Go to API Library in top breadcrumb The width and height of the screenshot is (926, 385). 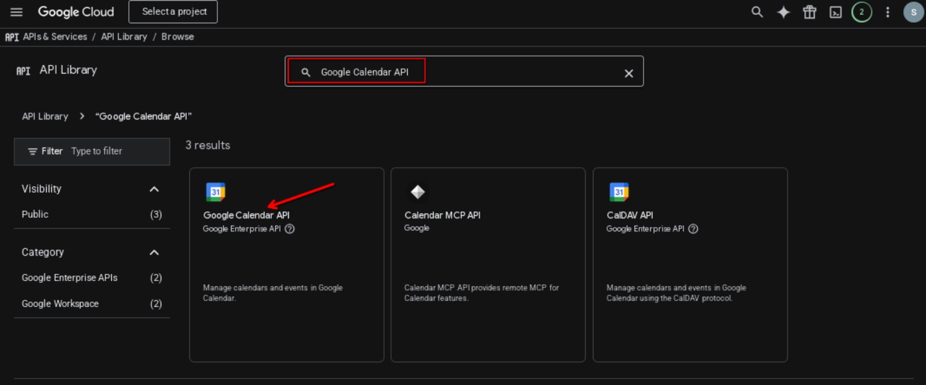tap(124, 37)
